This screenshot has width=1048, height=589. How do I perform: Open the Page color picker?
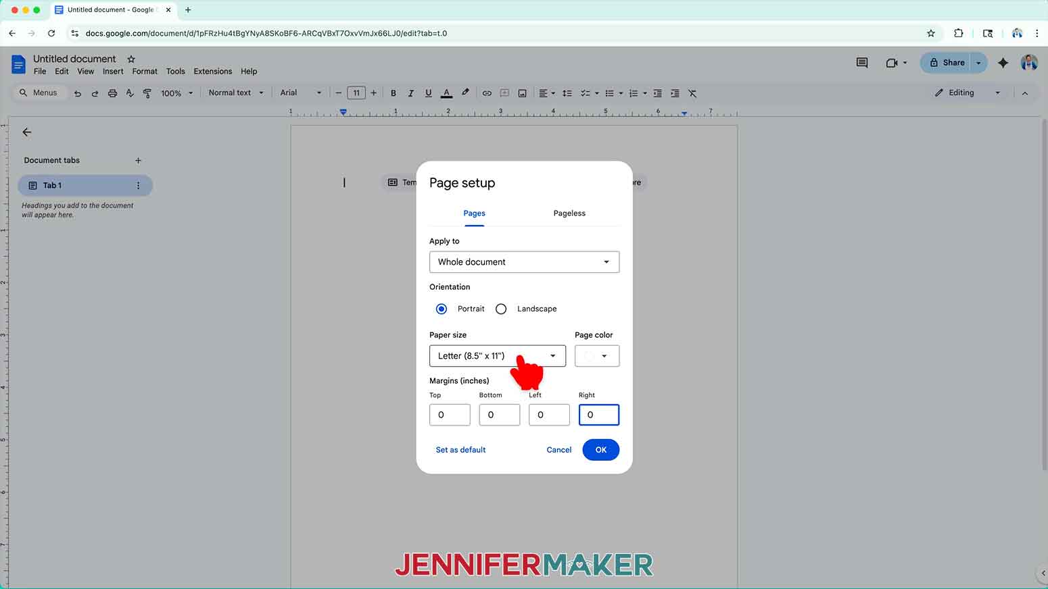(597, 356)
